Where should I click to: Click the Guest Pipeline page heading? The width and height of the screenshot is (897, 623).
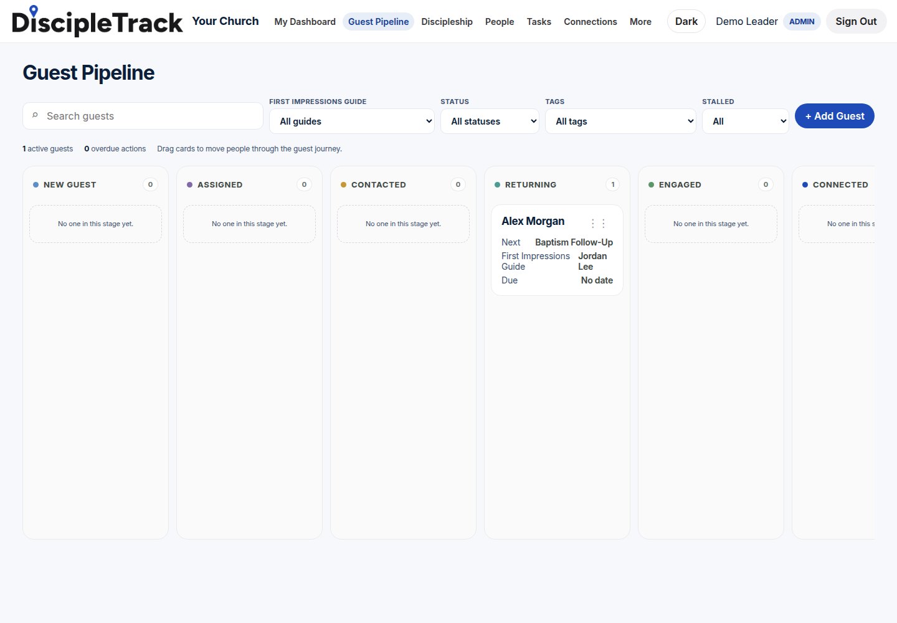[88, 73]
